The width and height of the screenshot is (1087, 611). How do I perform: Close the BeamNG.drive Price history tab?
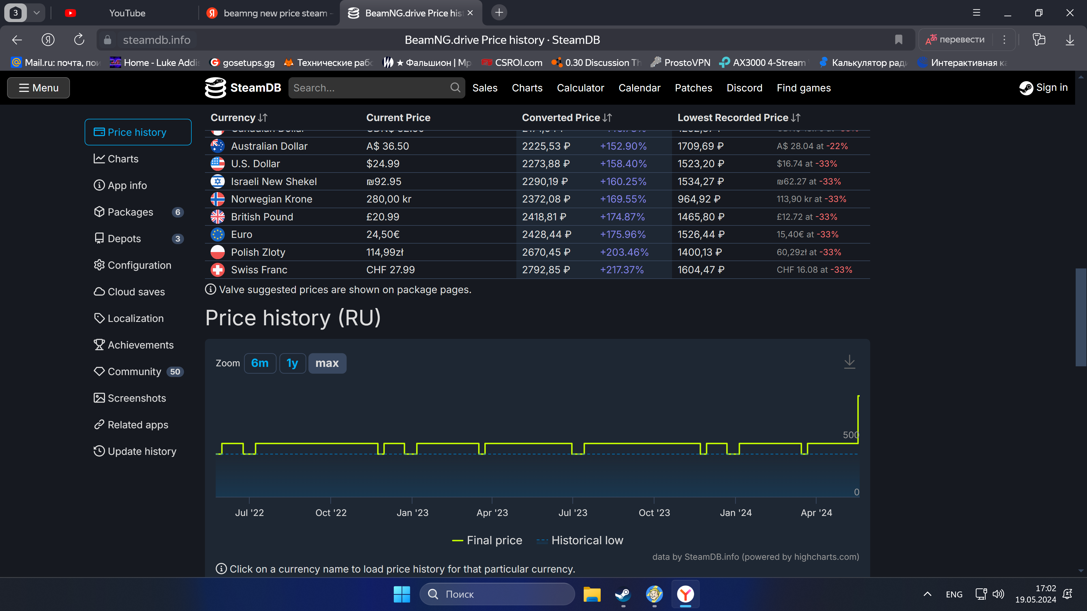[470, 13]
